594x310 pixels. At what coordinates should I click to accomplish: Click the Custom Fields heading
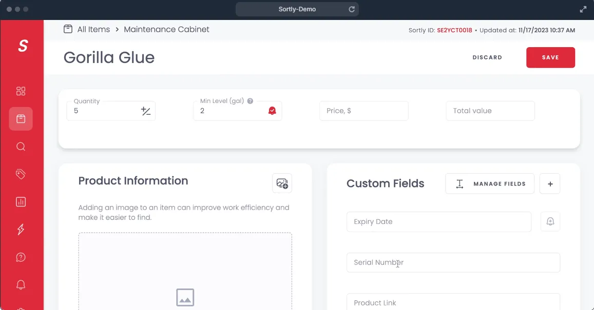pos(385,183)
